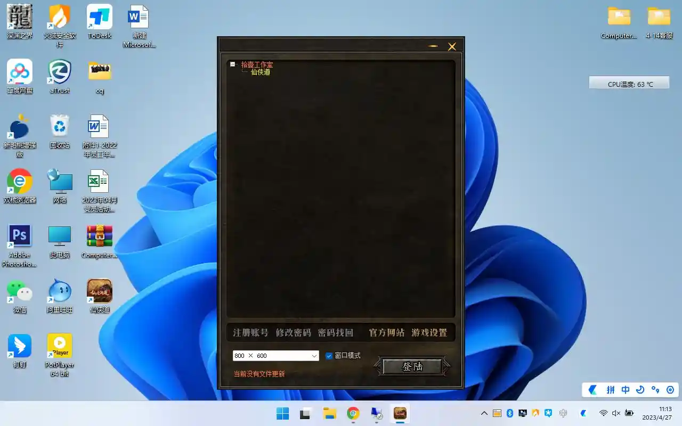Select the 2023年04月 Excel file icon
The image size is (682, 426).
click(100, 191)
